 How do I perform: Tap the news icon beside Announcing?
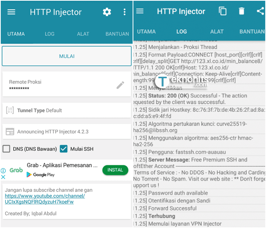(10, 131)
